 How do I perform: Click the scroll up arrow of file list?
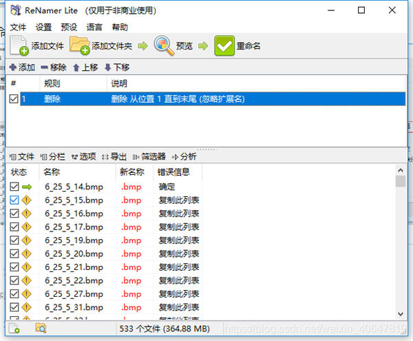401,171
